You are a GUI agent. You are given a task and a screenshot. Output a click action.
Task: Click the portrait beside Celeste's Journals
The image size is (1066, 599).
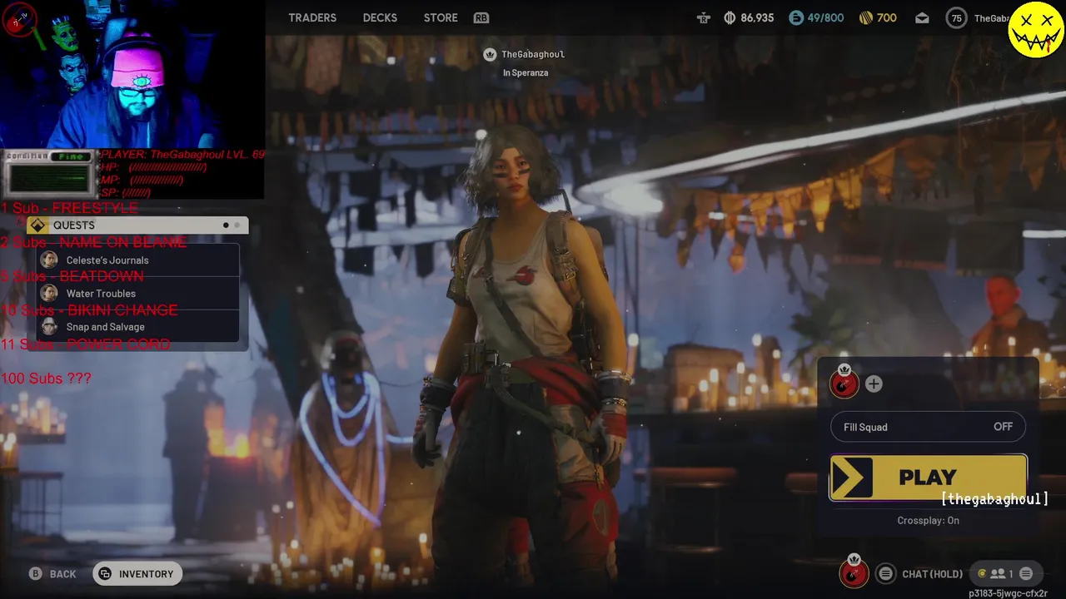click(x=49, y=260)
